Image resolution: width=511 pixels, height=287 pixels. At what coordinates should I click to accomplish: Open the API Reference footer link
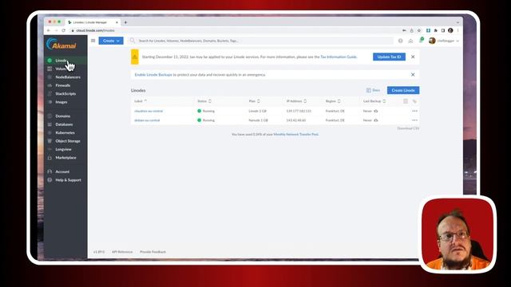[122, 252]
